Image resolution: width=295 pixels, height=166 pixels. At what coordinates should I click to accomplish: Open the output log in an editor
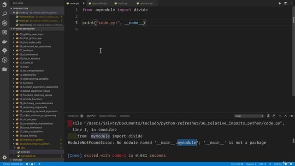point(280,116)
